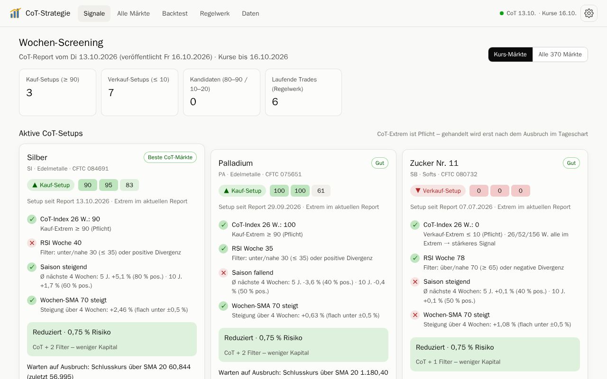The width and height of the screenshot is (607, 379).
Task: Open the settings gear icon
Action: coord(589,13)
